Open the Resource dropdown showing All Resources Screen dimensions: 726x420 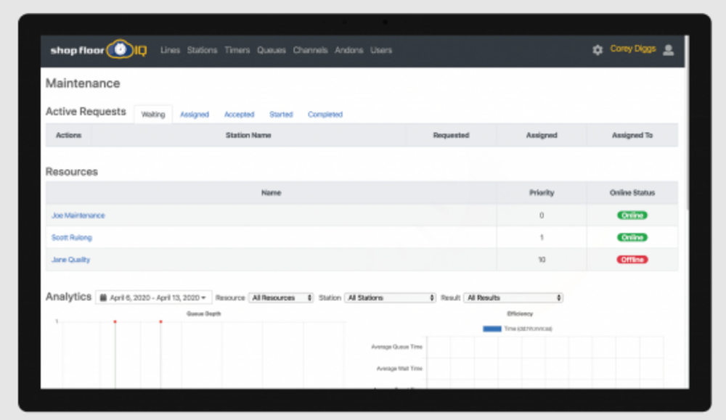pos(281,297)
